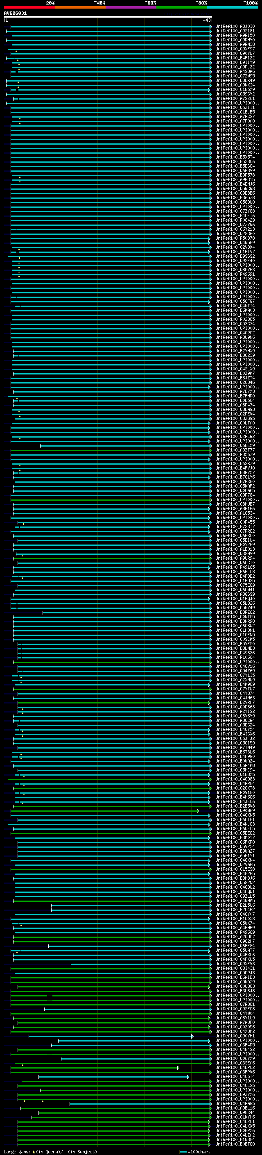Select hit label UniRef100_B5X5T4
This screenshot has height=1155, width=262.
coord(235,157)
